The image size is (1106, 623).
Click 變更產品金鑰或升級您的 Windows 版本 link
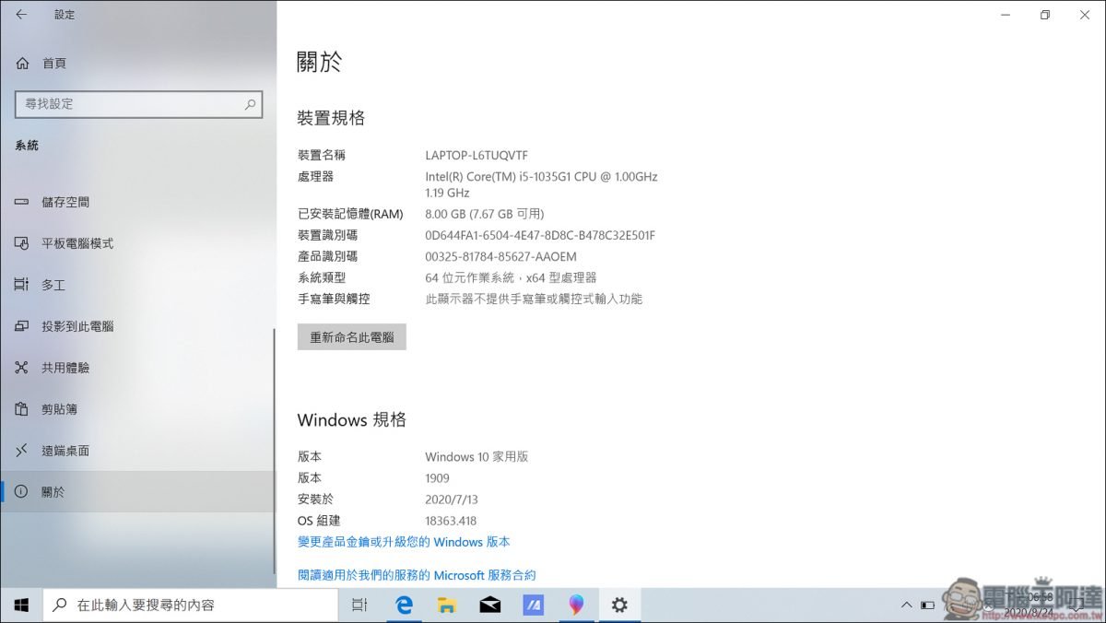click(404, 543)
